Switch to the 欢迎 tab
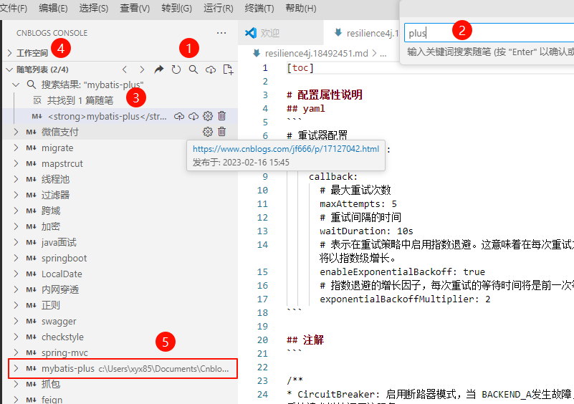The width and height of the screenshot is (574, 404). pos(281,33)
